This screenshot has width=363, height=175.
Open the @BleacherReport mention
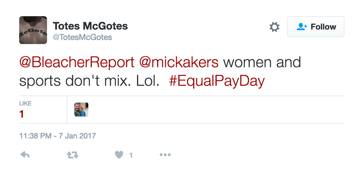77,63
